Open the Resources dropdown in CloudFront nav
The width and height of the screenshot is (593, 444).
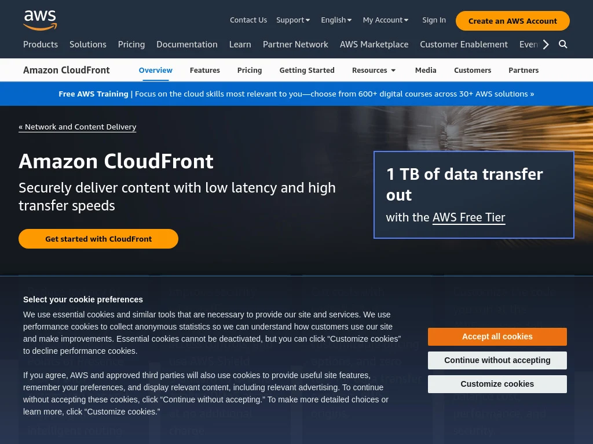[x=374, y=70]
